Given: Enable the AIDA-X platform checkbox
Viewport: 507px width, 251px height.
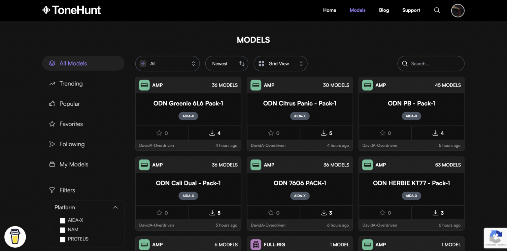Looking at the screenshot, I should (x=63, y=220).
